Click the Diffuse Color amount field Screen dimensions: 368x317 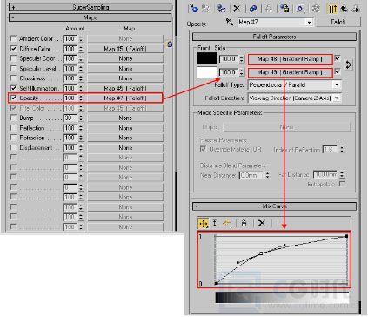[x=70, y=49]
